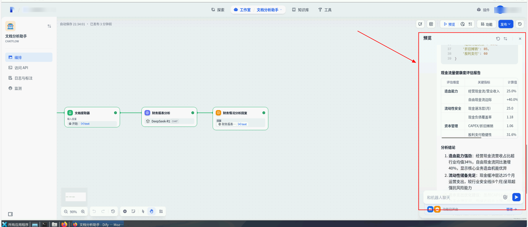This screenshot has height=227, width=528.
Task: Click the 90% zoom level value
Action: tap(73, 212)
